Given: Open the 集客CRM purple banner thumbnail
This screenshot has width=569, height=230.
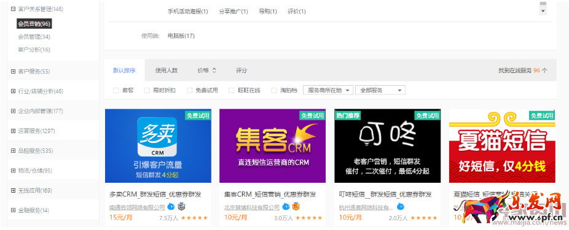Looking at the screenshot, I should [273, 146].
